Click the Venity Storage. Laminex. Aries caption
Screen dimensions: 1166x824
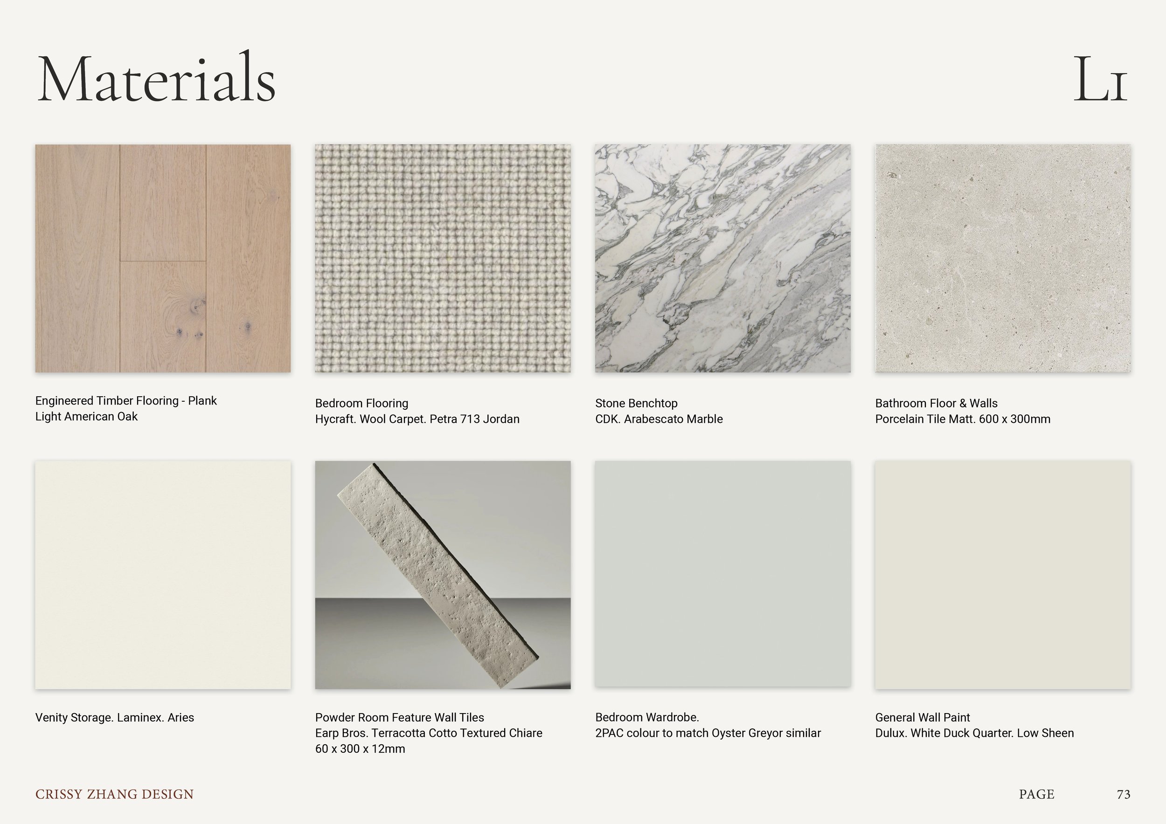[114, 717]
